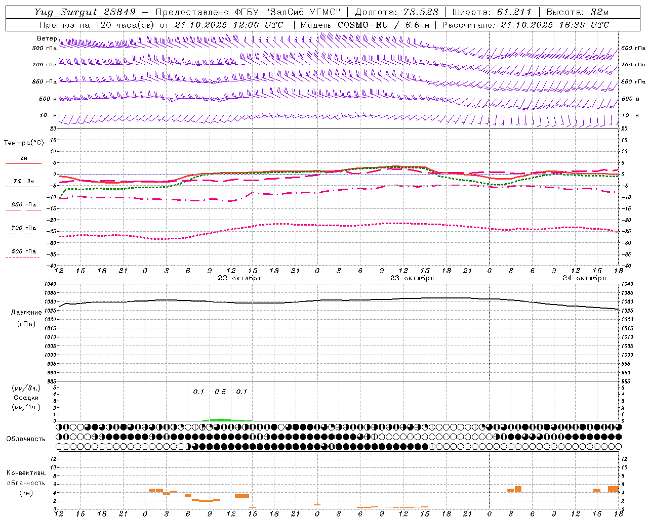The height and width of the screenshot is (518, 648).
Task: Click the Высота: 32м header field
Action: [578, 12]
